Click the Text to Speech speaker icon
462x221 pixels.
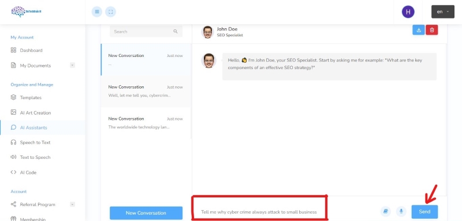pyautogui.click(x=13, y=157)
